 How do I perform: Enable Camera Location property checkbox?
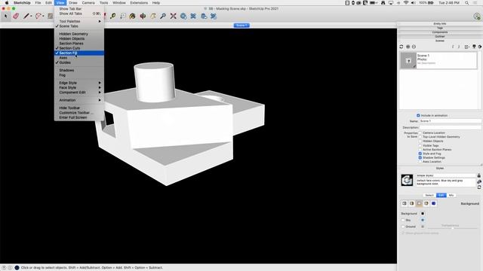coord(420,132)
